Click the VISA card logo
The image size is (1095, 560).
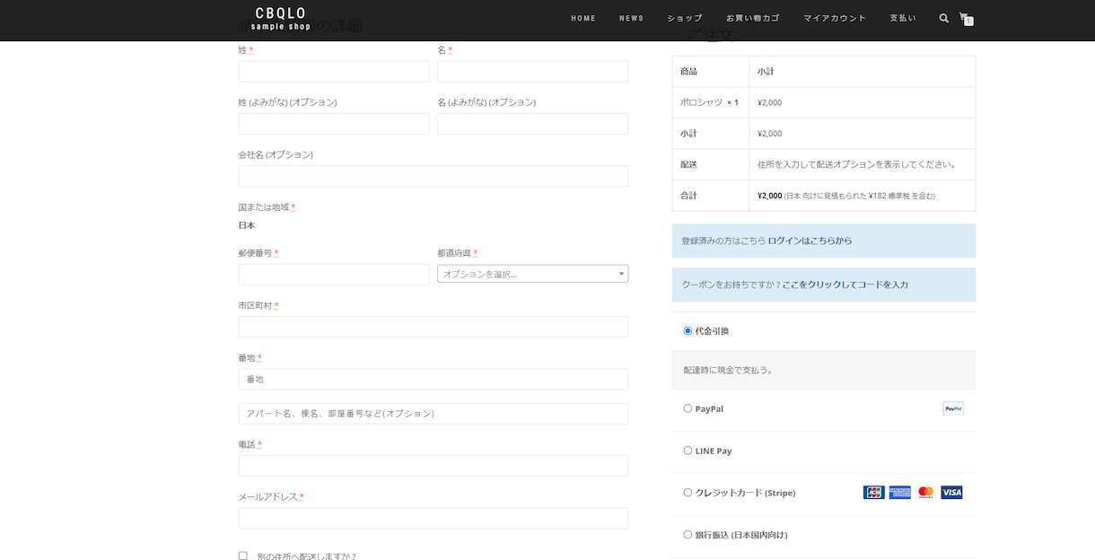coord(951,493)
